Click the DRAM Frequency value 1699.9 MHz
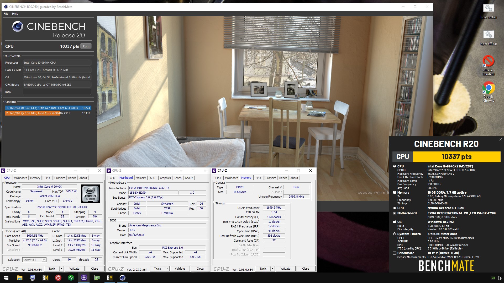The image size is (504, 283). (274, 208)
